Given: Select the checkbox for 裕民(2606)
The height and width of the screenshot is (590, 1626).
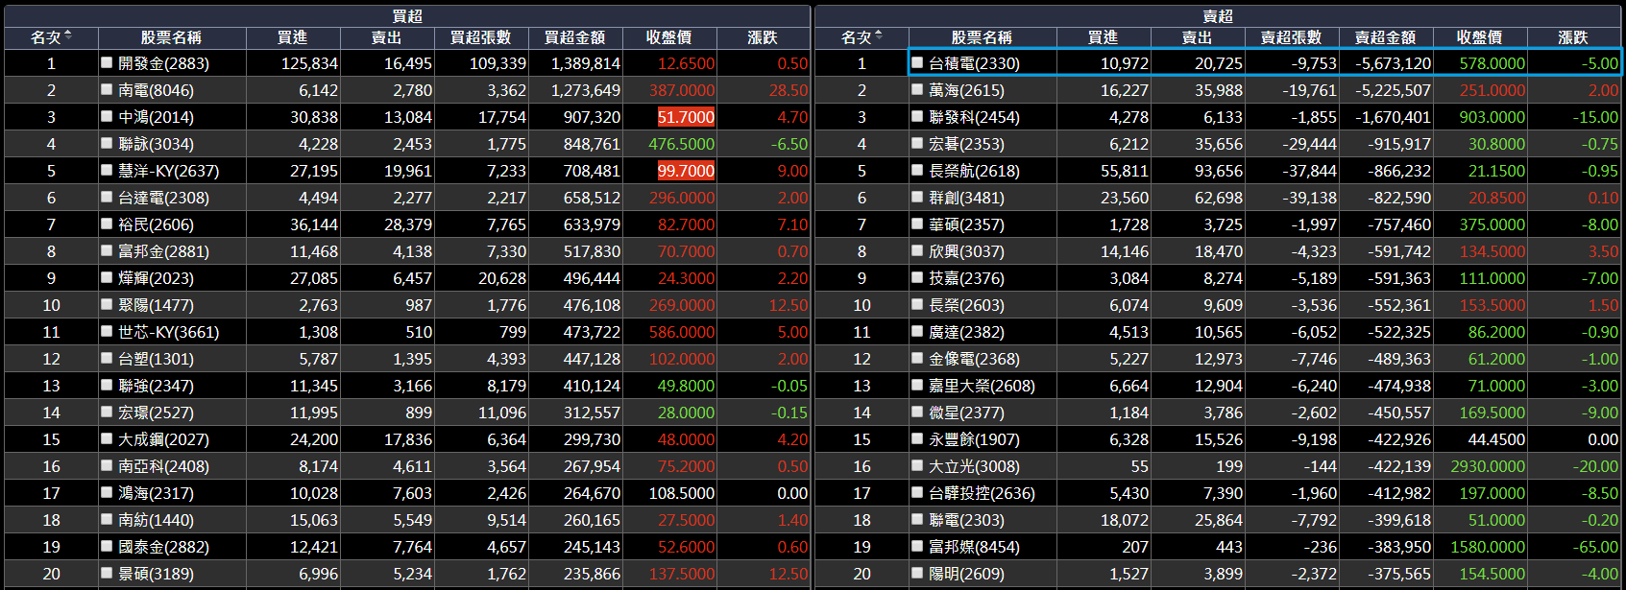Looking at the screenshot, I should pos(107,224).
